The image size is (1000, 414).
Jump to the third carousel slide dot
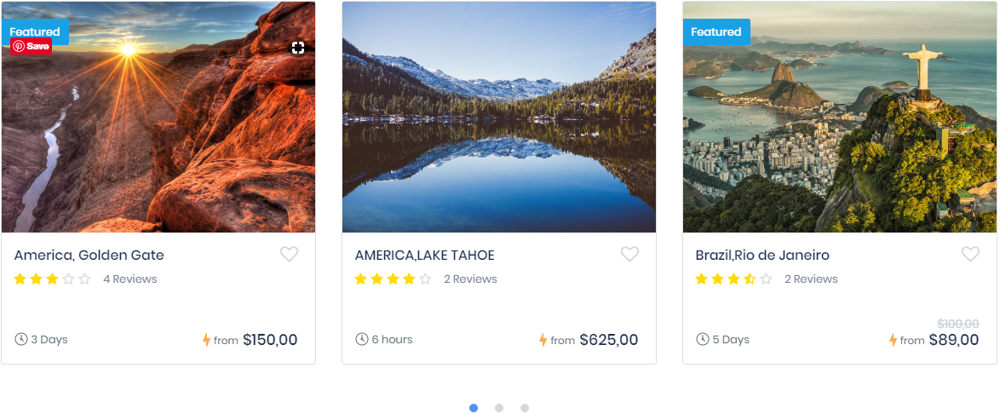(x=525, y=408)
